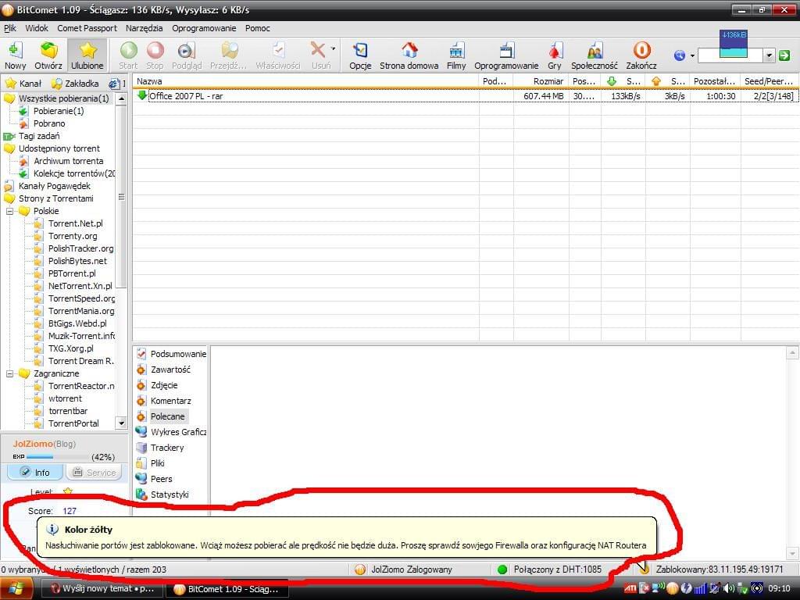800x600 pixels.
Task: Switch to the Kanał sidebar tab
Action: pyautogui.click(x=23, y=83)
